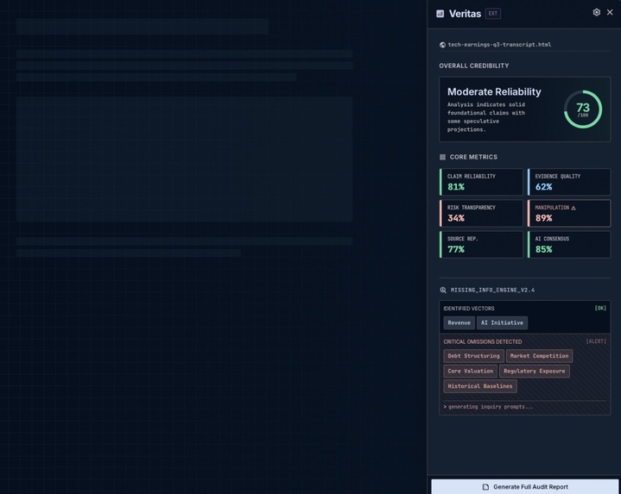The image size is (621, 494).
Task: Select the Regulatory Exposure omission tag
Action: tap(535, 371)
